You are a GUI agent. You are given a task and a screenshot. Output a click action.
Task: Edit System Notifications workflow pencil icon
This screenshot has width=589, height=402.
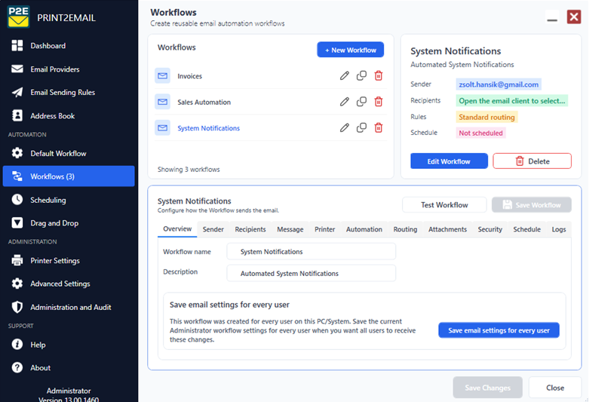(x=345, y=128)
